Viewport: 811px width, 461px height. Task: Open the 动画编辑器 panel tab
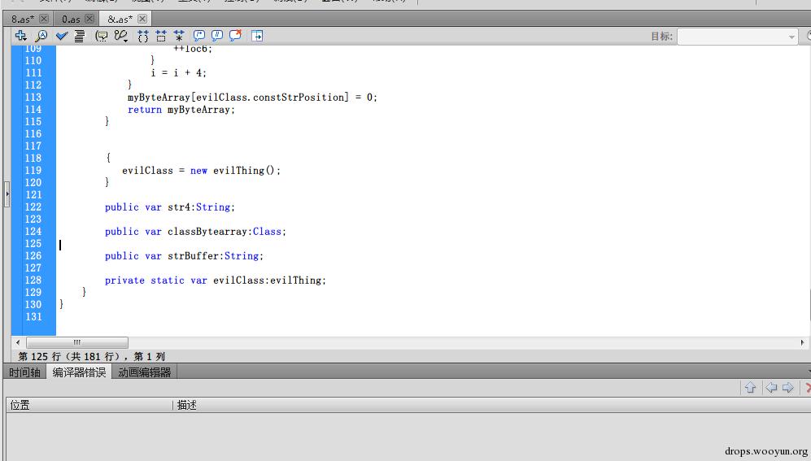(144, 372)
